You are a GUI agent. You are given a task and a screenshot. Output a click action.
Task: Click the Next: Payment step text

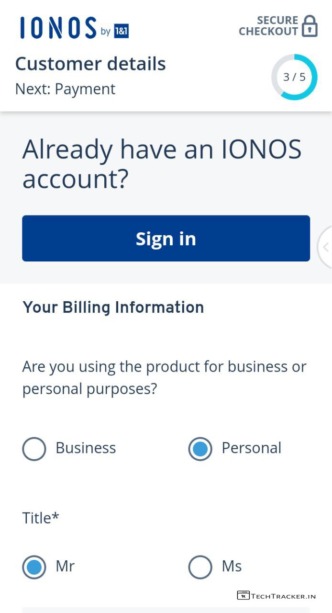pyautogui.click(x=65, y=89)
